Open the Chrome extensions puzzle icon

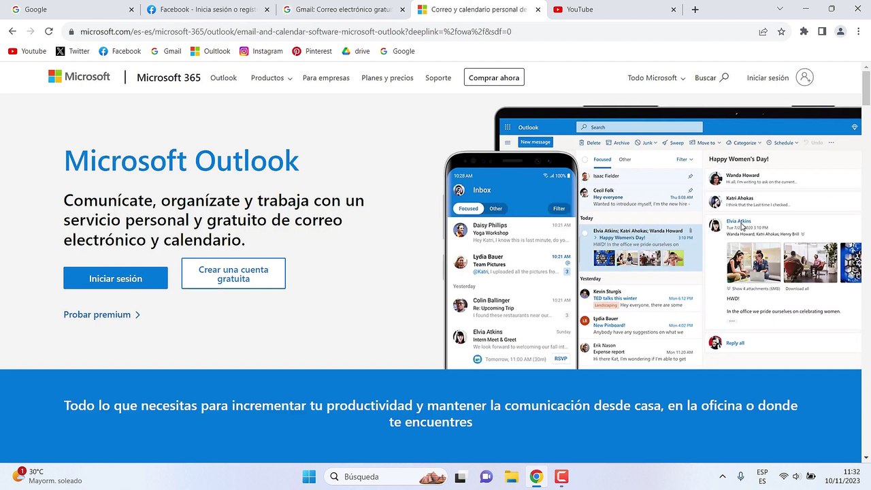(804, 31)
